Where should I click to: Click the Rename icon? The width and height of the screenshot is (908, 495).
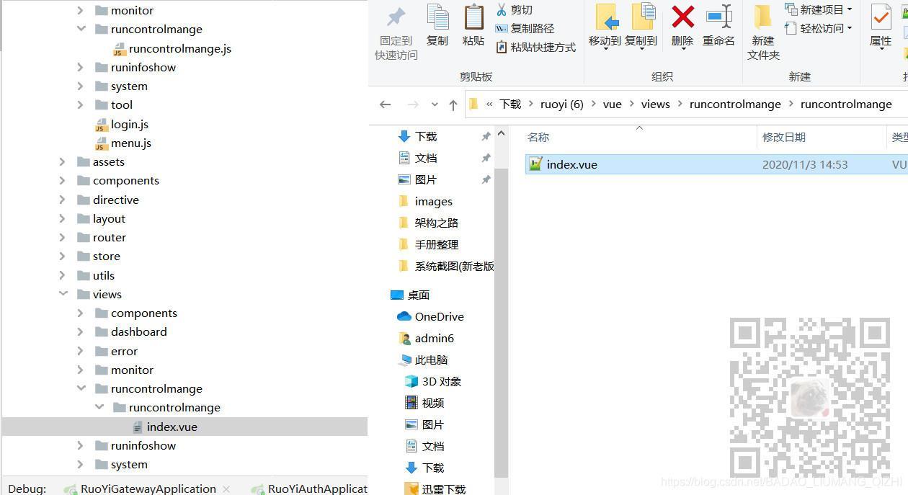pyautogui.click(x=718, y=17)
